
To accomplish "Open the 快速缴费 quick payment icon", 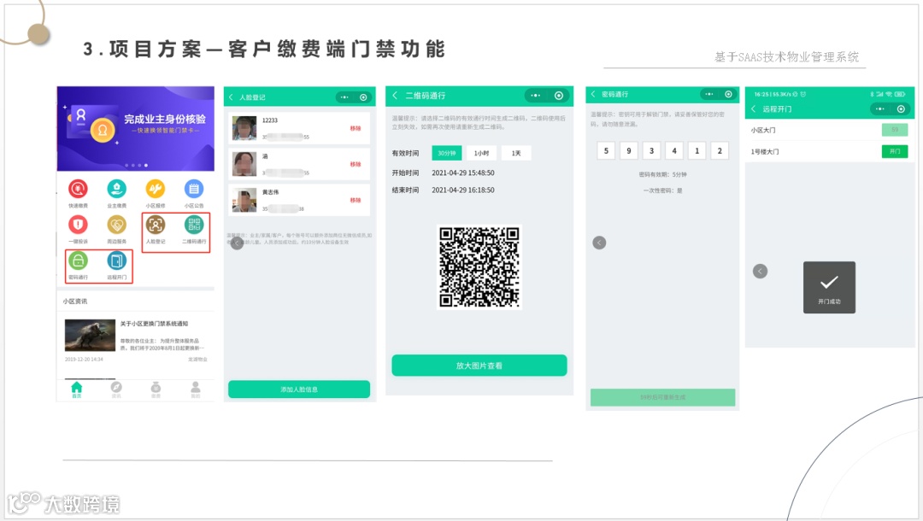I will (x=78, y=189).
